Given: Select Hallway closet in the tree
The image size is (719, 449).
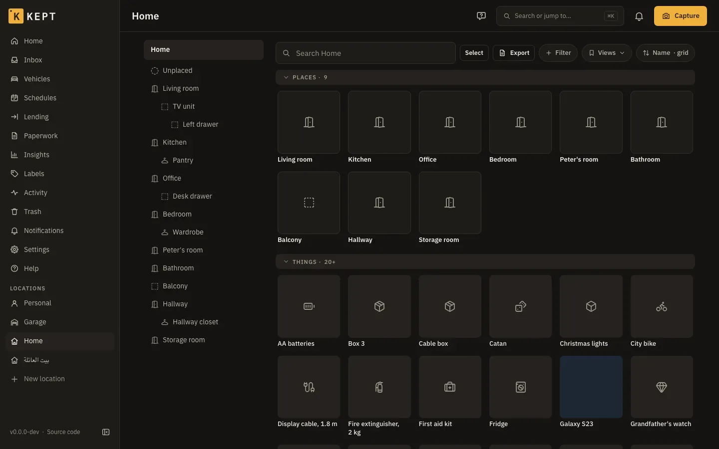Looking at the screenshot, I should point(204,322).
